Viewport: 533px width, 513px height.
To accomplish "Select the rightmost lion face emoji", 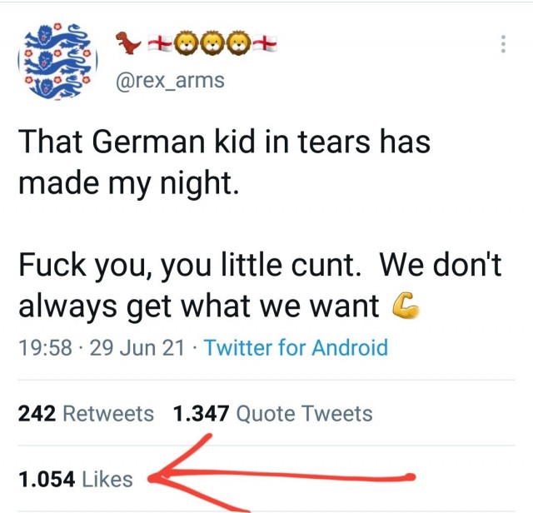I will click(x=239, y=43).
